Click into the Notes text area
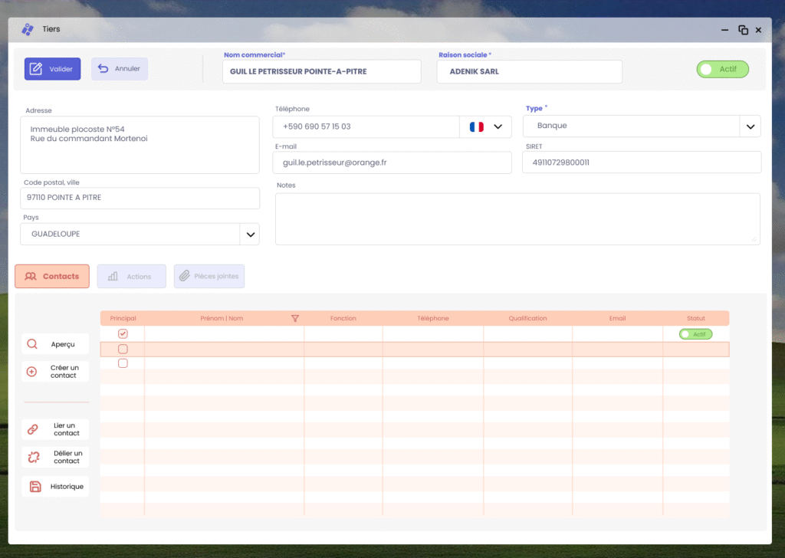 [x=517, y=218]
